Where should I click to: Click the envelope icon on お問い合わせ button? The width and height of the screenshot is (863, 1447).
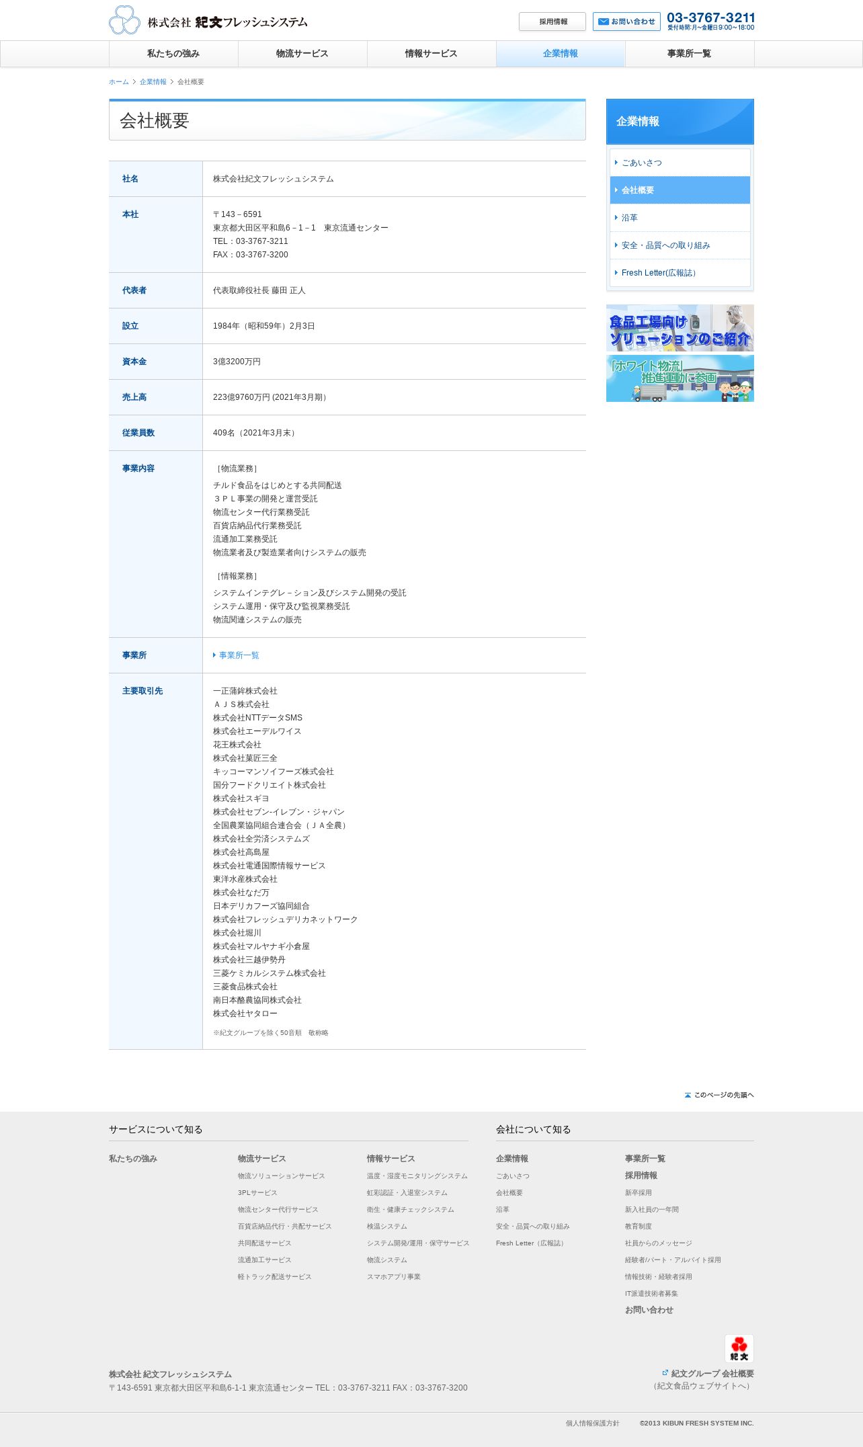pos(604,22)
